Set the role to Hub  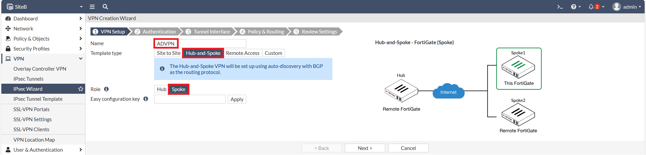[161, 89]
